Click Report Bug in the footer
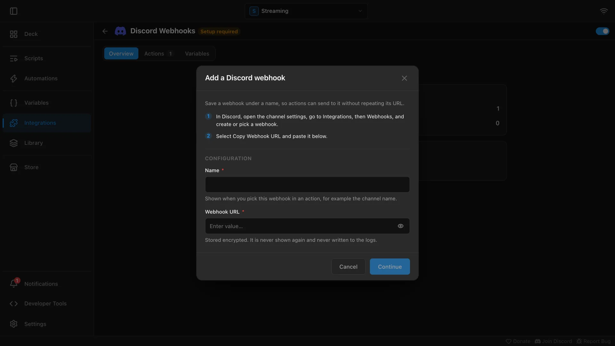Image resolution: width=615 pixels, height=346 pixels. tap(594, 341)
